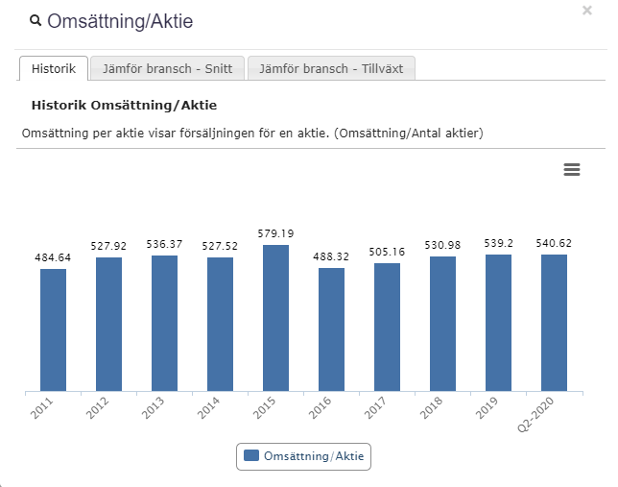Select the 2014 bar showing 527.52
This screenshot has height=487, width=618.
coord(221,324)
